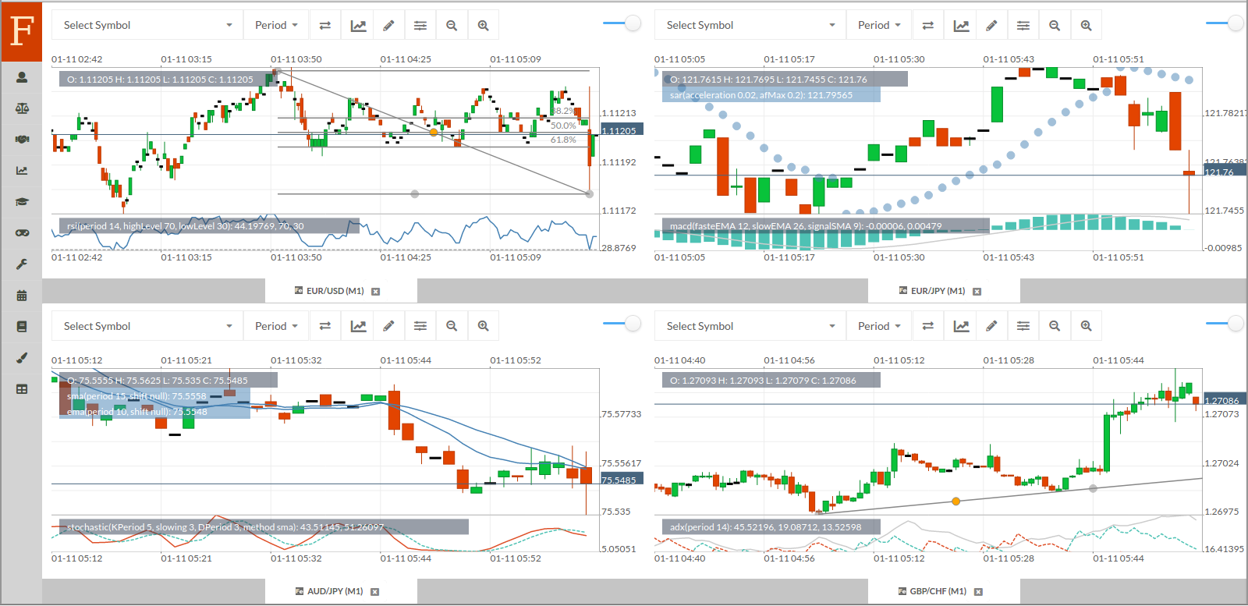Open Select Symbol dropdown on GBP/CHF chart
The width and height of the screenshot is (1248, 606).
pos(750,327)
